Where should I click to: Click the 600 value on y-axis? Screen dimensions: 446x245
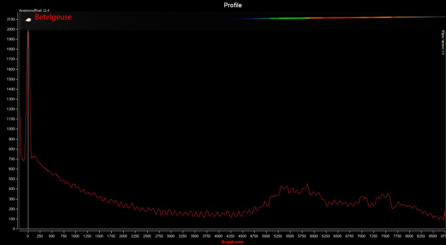(x=12, y=169)
